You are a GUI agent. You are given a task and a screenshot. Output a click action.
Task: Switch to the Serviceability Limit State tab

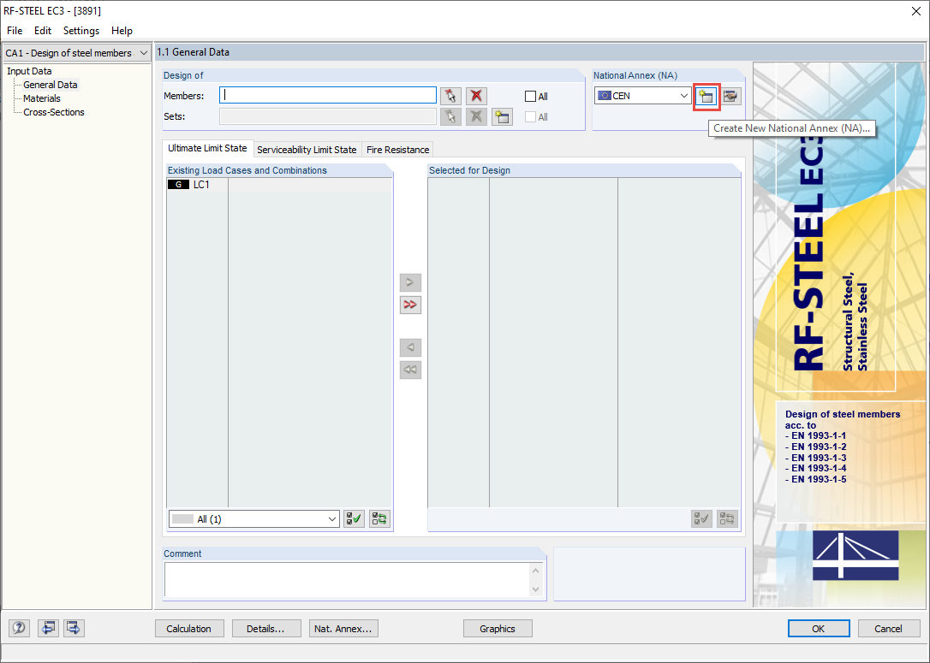pyautogui.click(x=307, y=150)
